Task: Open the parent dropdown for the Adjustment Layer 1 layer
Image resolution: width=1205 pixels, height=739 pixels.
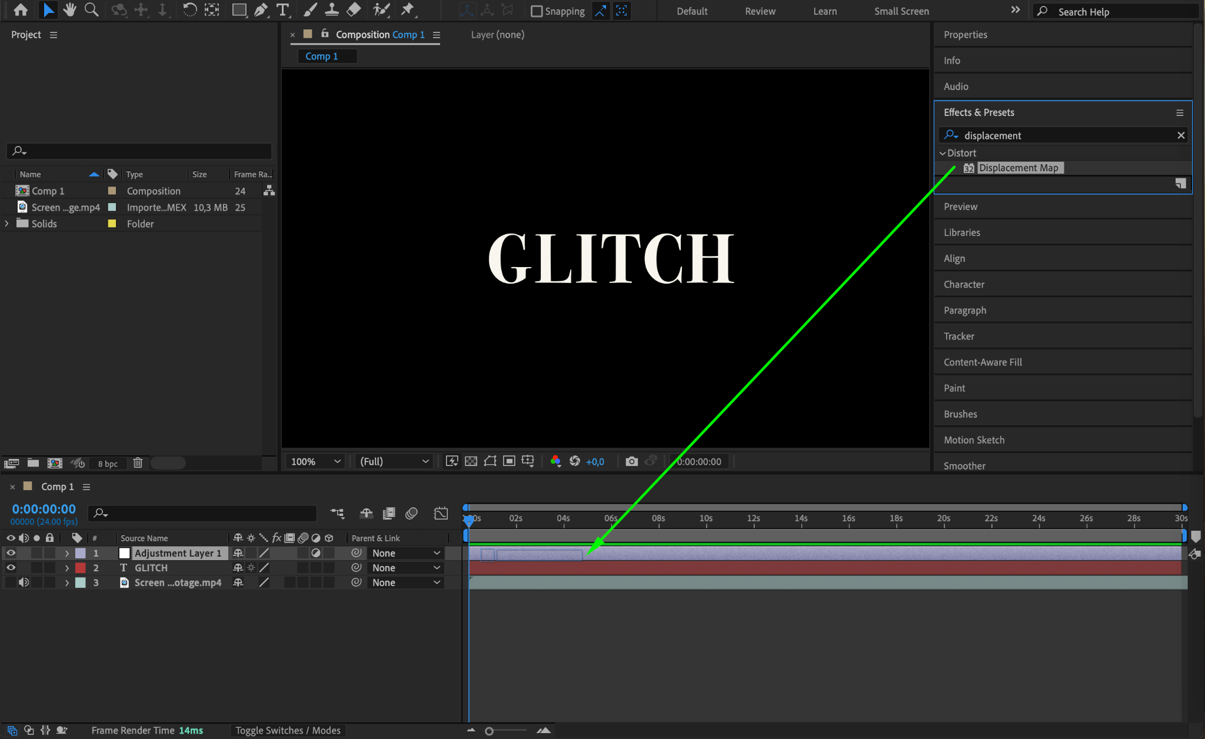Action: (x=406, y=553)
